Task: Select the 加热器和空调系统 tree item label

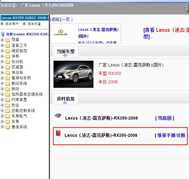Action: tap(27, 94)
